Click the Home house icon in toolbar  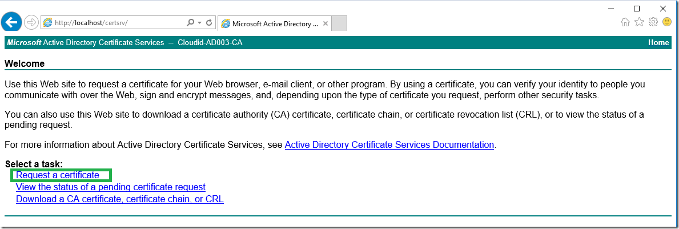[625, 22]
